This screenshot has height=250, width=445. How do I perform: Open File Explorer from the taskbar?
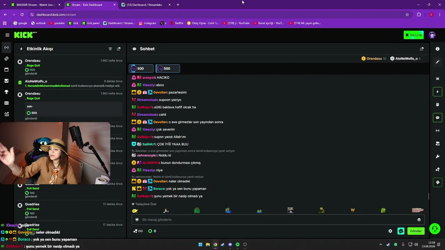(208, 244)
